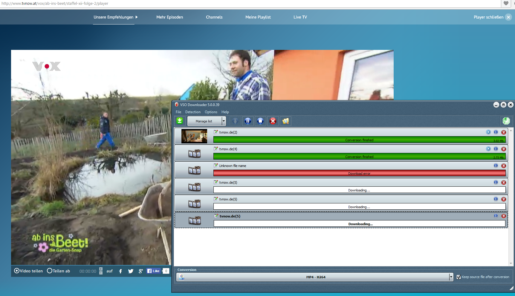Rename tvnow.de(2) via edit icon

click(216, 132)
